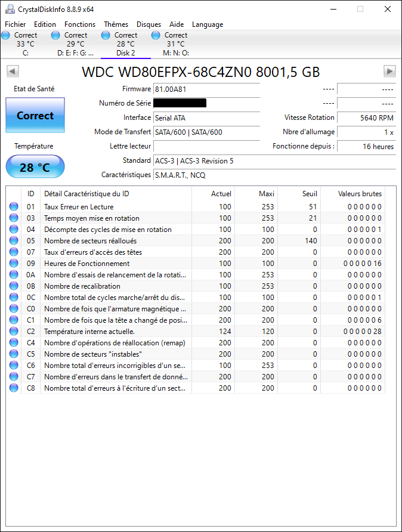The image size is (402, 532).
Task: Click 'Temps moyen mise en rotation' row text
Action: 92,218
